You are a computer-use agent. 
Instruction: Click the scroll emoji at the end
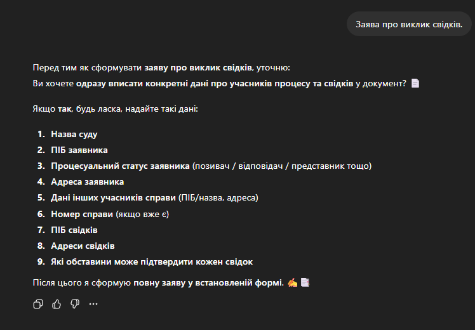pyautogui.click(x=305, y=282)
